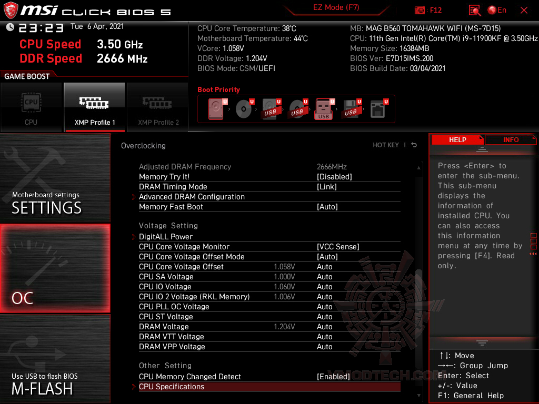Screen dimensions: 539x404
Task: Expand Advanced DRAM Configuration sub-menu
Action: (x=269, y=197)
